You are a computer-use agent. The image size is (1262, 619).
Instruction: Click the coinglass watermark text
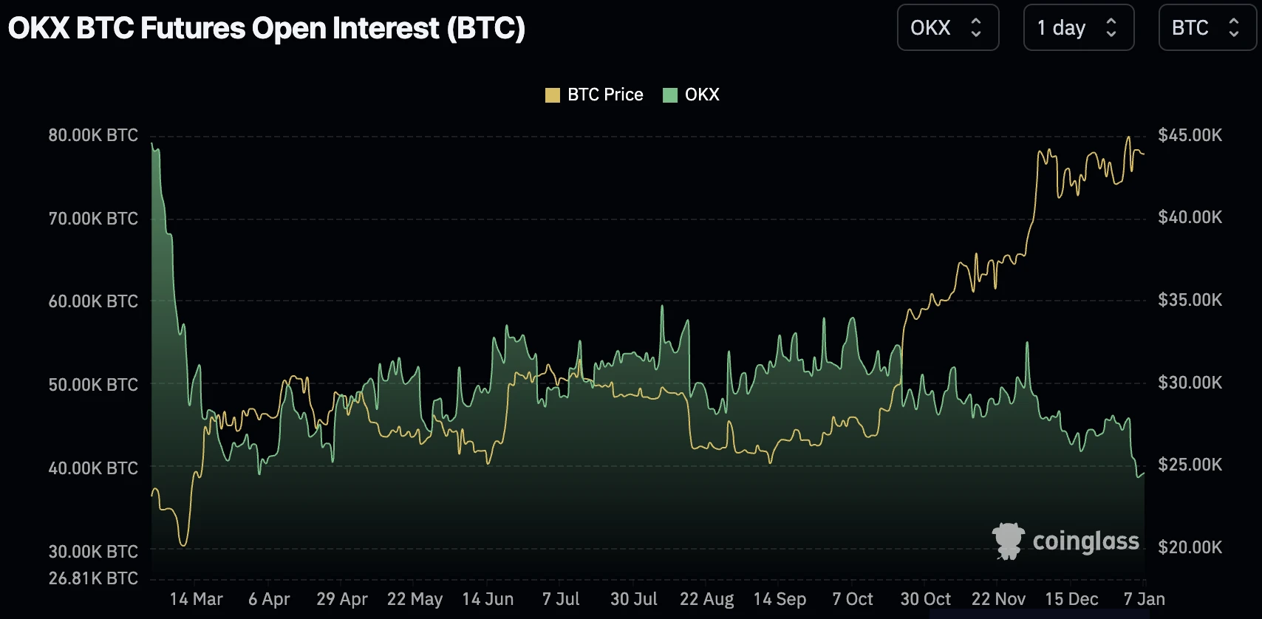coord(1085,541)
